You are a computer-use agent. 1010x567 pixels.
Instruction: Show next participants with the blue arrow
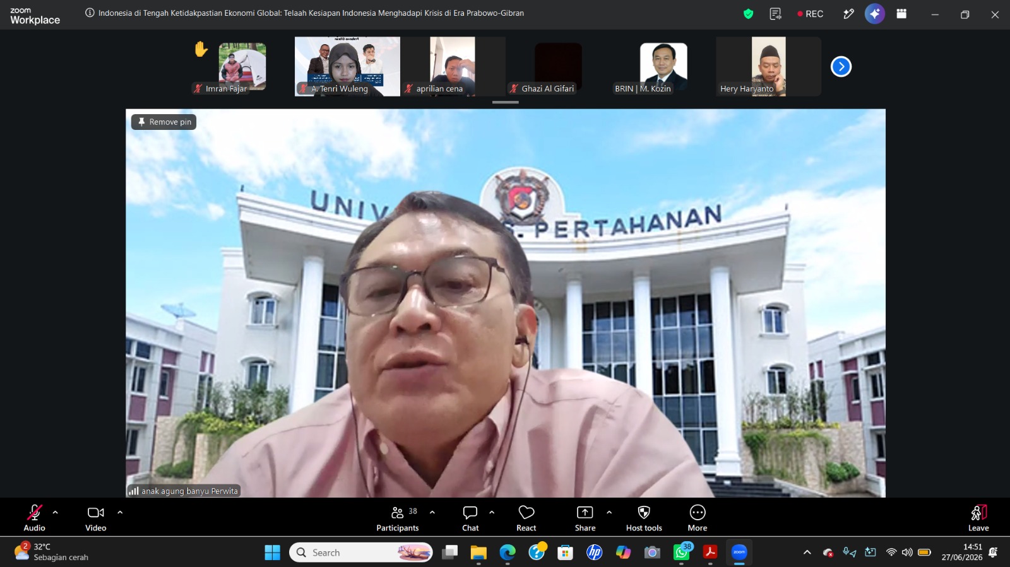(x=841, y=66)
